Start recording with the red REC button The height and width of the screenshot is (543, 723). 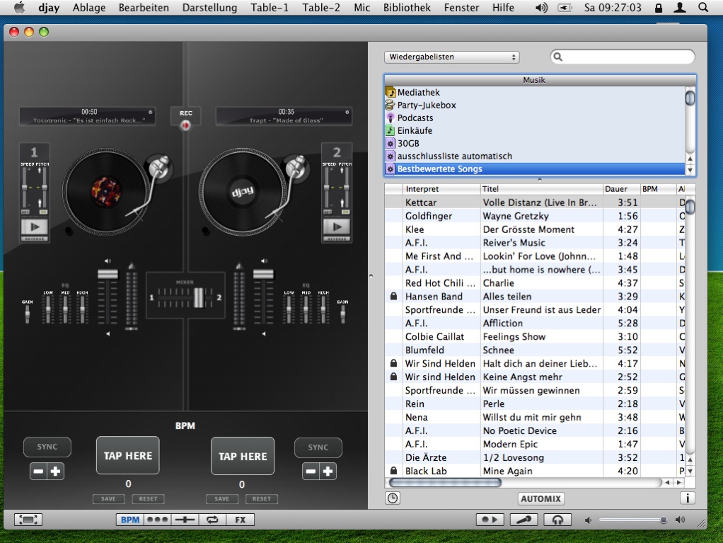[185, 125]
